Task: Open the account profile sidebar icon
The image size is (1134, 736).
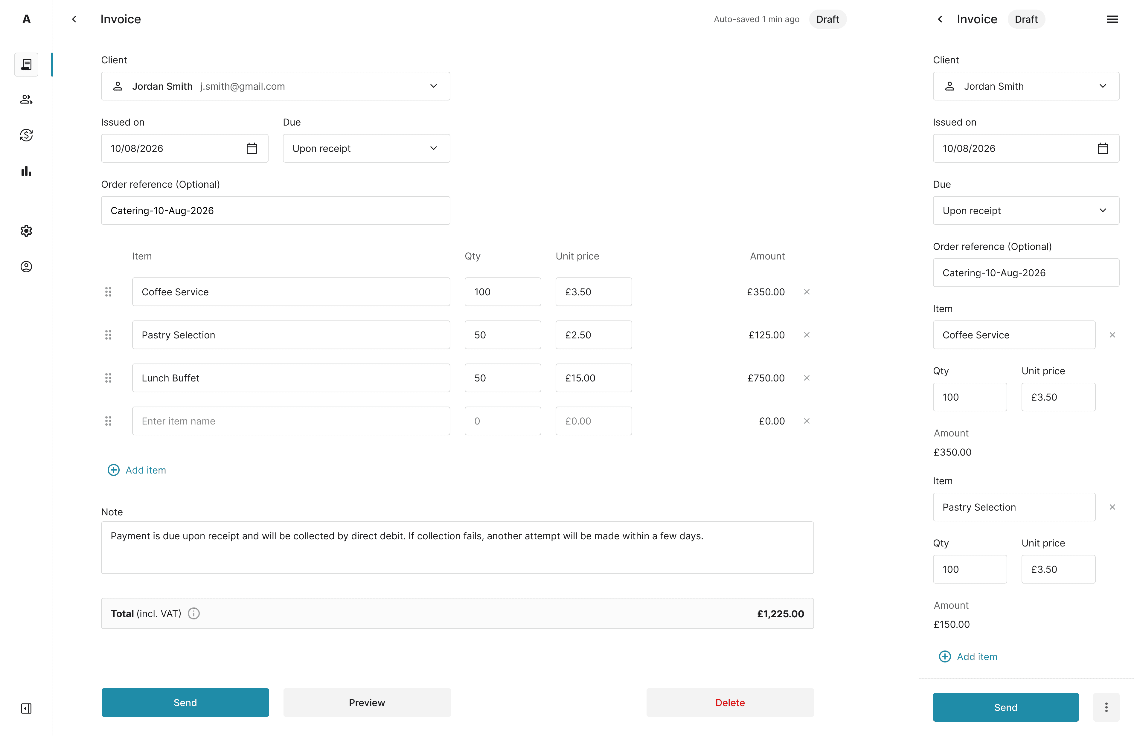Action: [x=26, y=267]
